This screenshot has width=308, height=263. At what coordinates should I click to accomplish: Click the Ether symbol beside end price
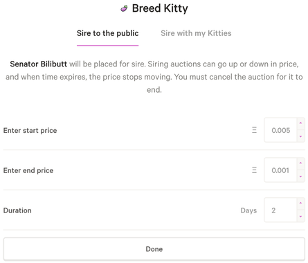click(x=254, y=170)
